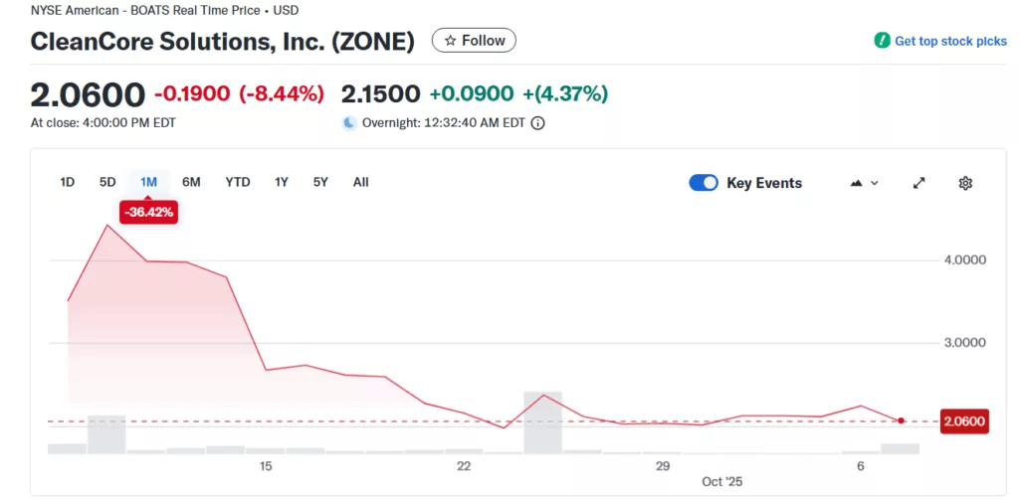The height and width of the screenshot is (500, 1019).
Task: Click the star Follow button
Action: [x=474, y=41]
